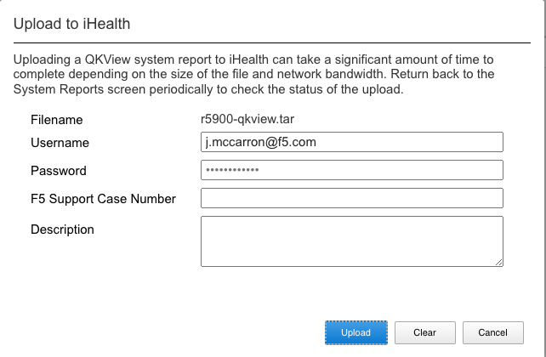Click the blue Upload button
This screenshot has width=546, height=357.
coord(355,332)
